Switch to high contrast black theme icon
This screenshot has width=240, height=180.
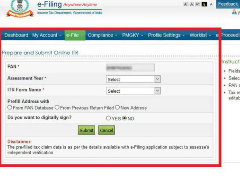tap(204, 4)
